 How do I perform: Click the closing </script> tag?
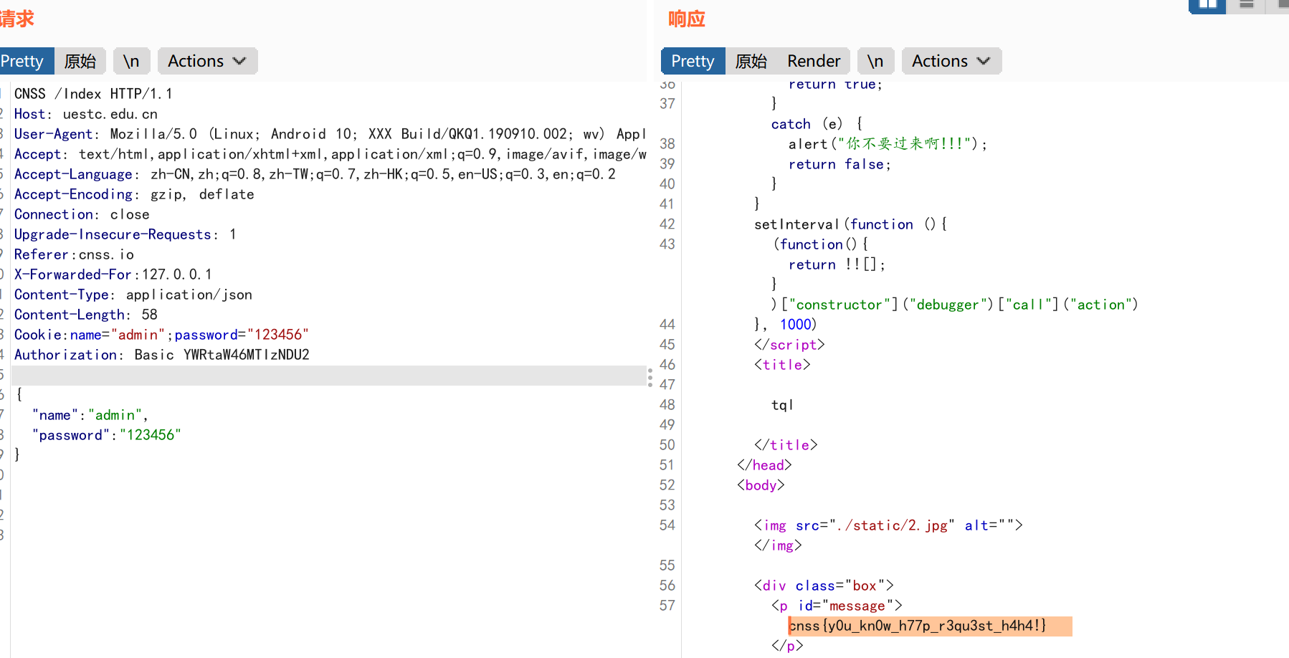pos(789,345)
